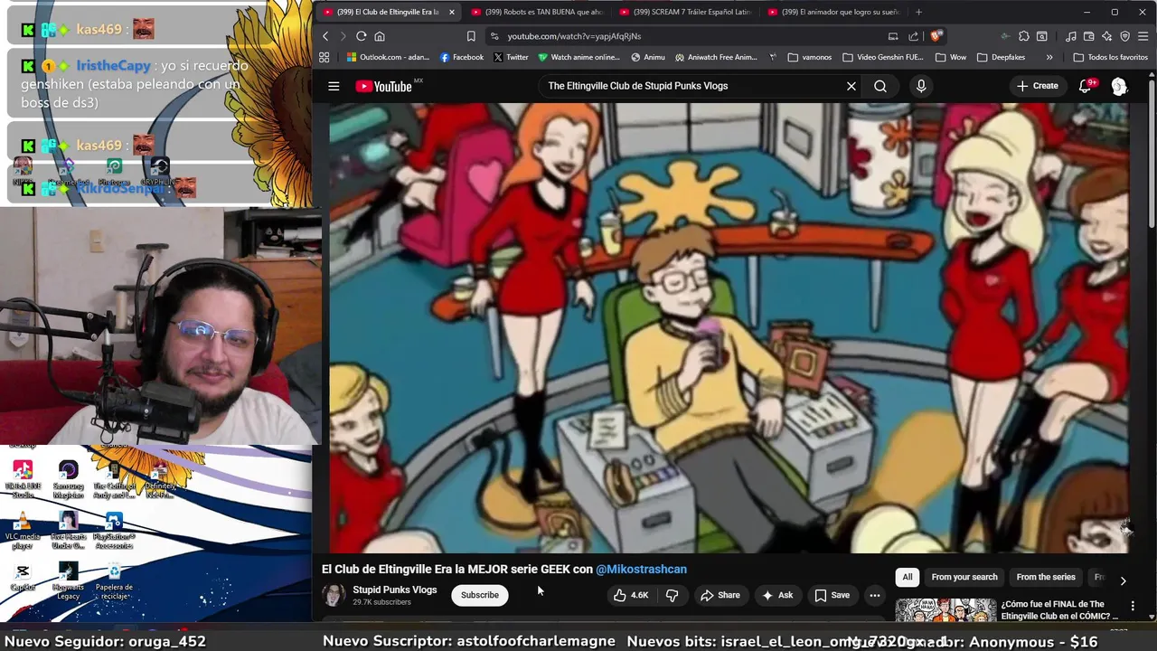Close the El Club de Eltingville tab
This screenshot has width=1157, height=651.
[x=451, y=12]
